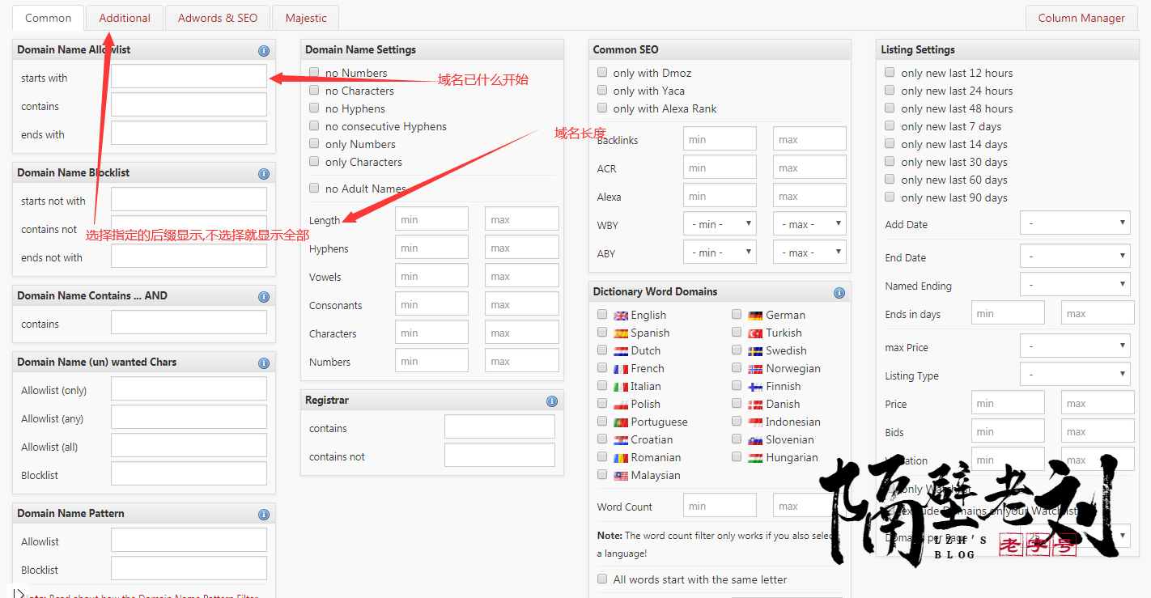Open the ABY min dropdown
This screenshot has width=1151, height=598.
tap(720, 252)
